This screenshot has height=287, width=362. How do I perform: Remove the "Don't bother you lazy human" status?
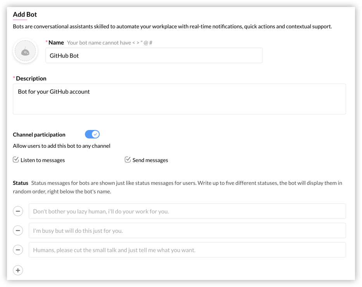(18, 211)
